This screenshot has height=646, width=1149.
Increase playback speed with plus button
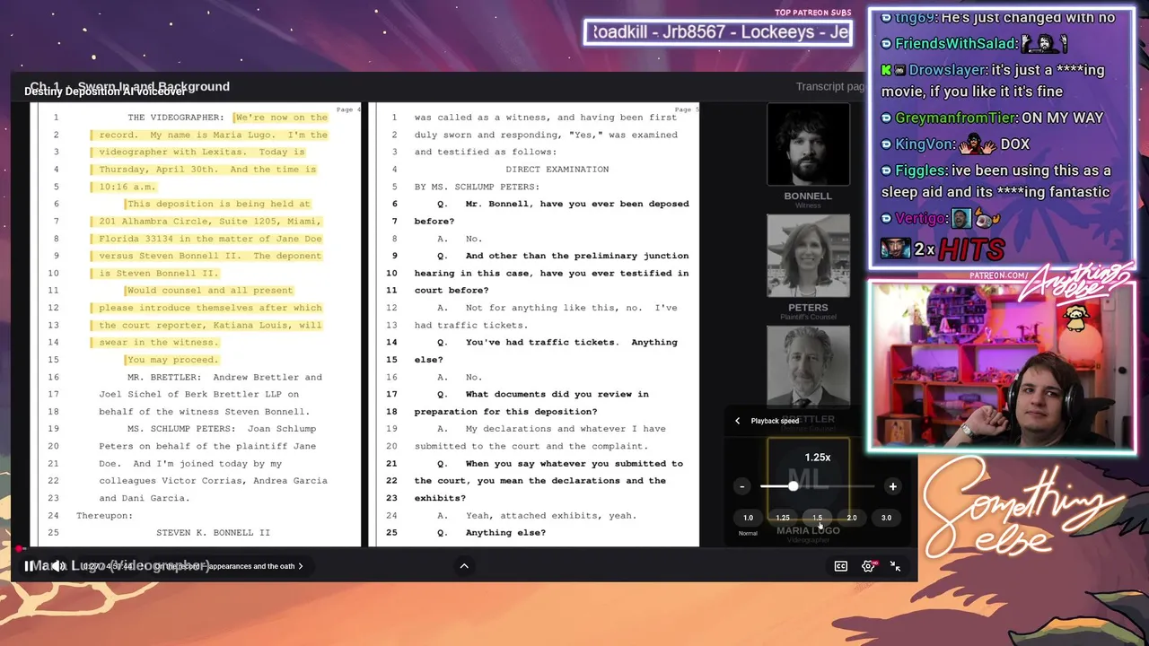pos(892,486)
